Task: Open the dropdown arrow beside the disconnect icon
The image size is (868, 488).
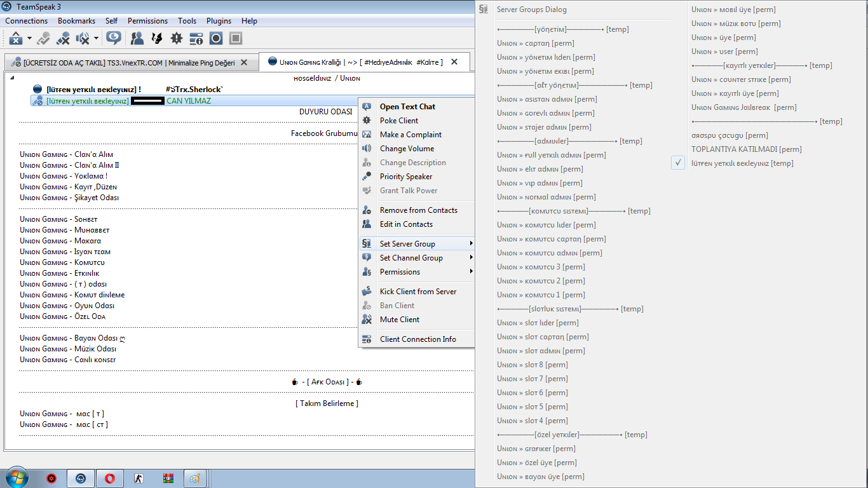Action: (29, 38)
